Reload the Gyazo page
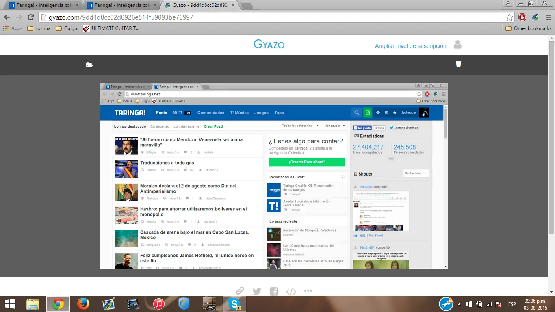This screenshot has height=312, width=555. tap(30, 17)
